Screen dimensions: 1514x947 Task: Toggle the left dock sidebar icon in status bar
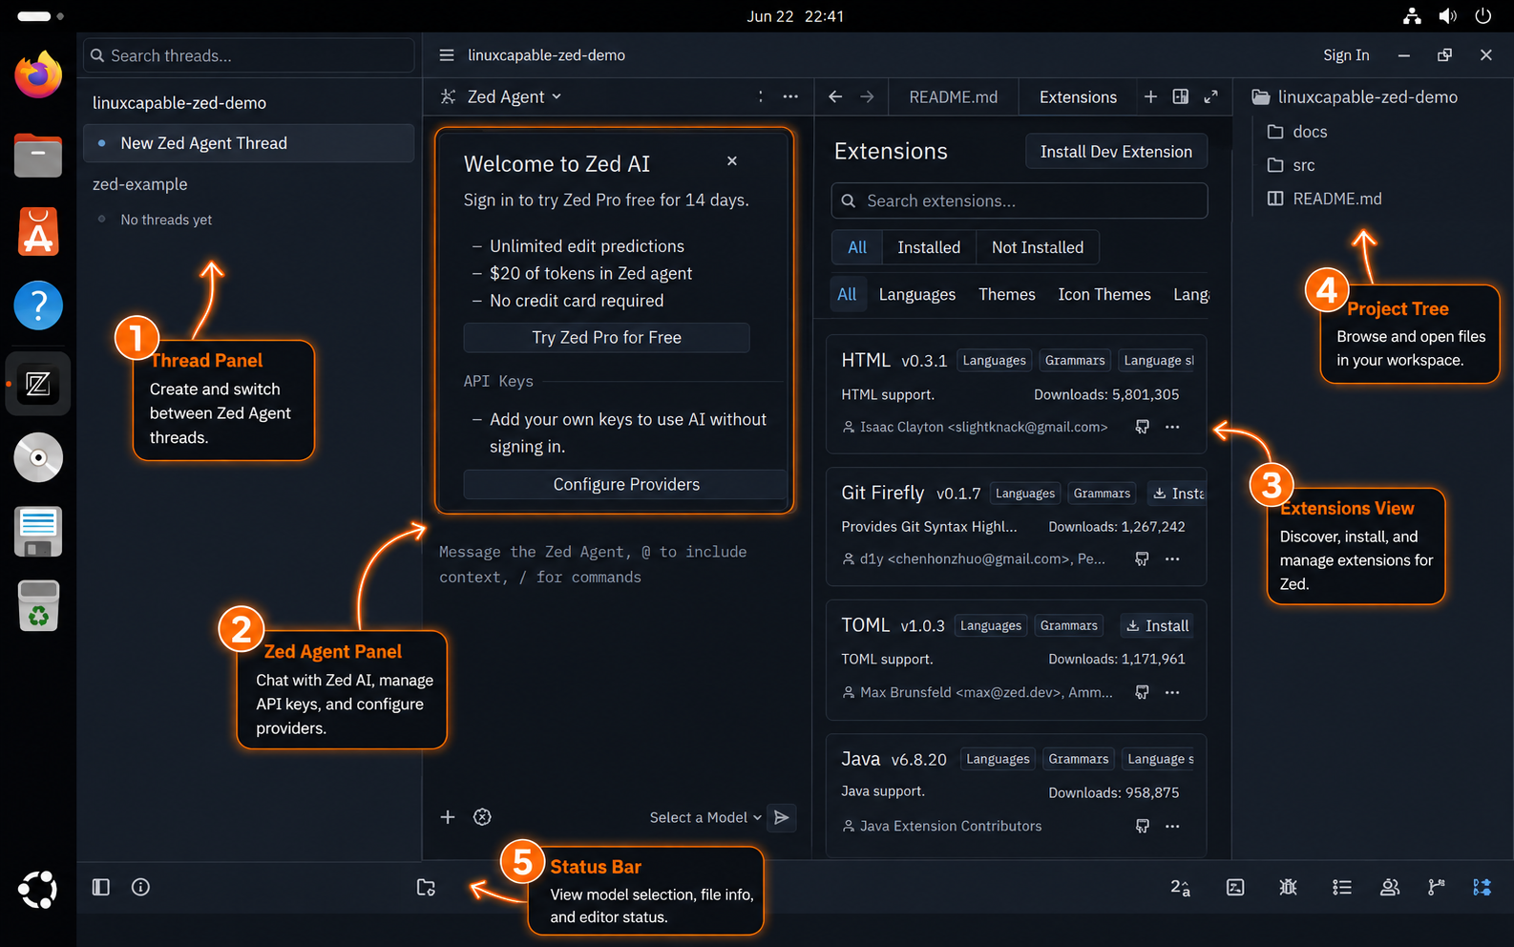101,887
